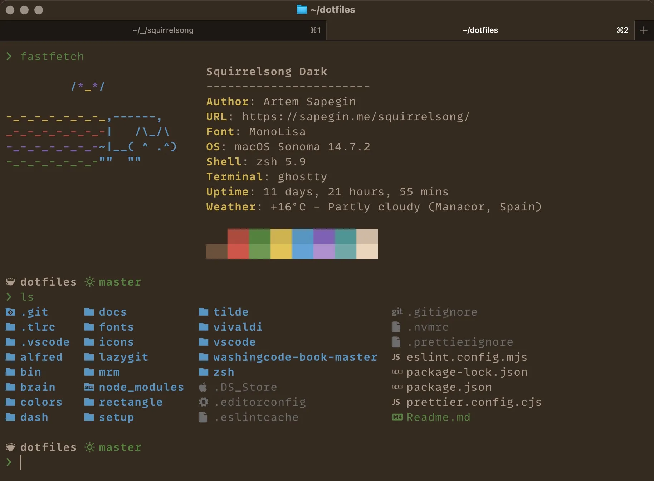Click the fonts folder icon
Image resolution: width=654 pixels, height=481 pixels.
coord(89,327)
